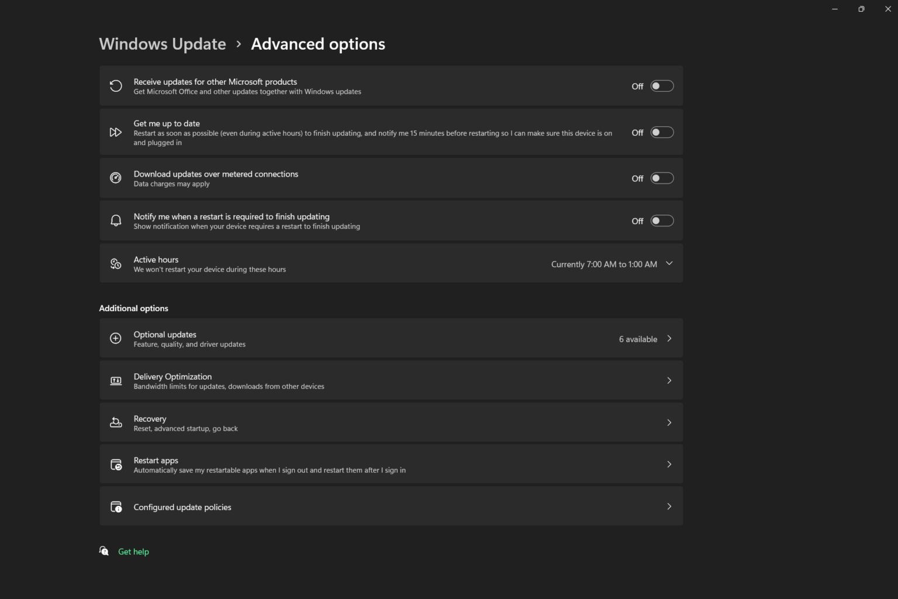Image resolution: width=898 pixels, height=599 pixels.
Task: Click the Optional updates plus-circle icon
Action: click(116, 338)
